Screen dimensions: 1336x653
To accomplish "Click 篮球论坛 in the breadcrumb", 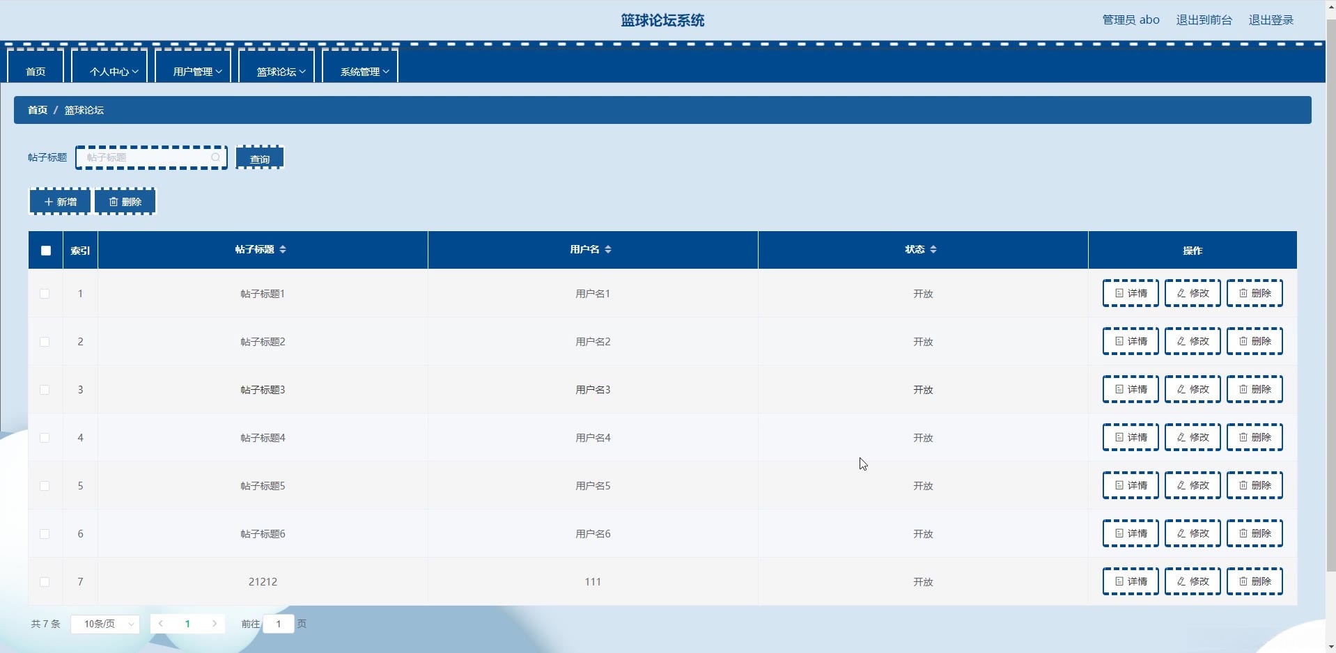I will (84, 110).
